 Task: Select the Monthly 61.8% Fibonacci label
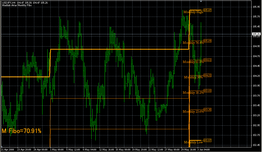point(193,62)
